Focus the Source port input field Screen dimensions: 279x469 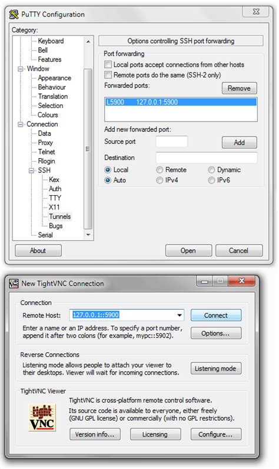(172, 142)
